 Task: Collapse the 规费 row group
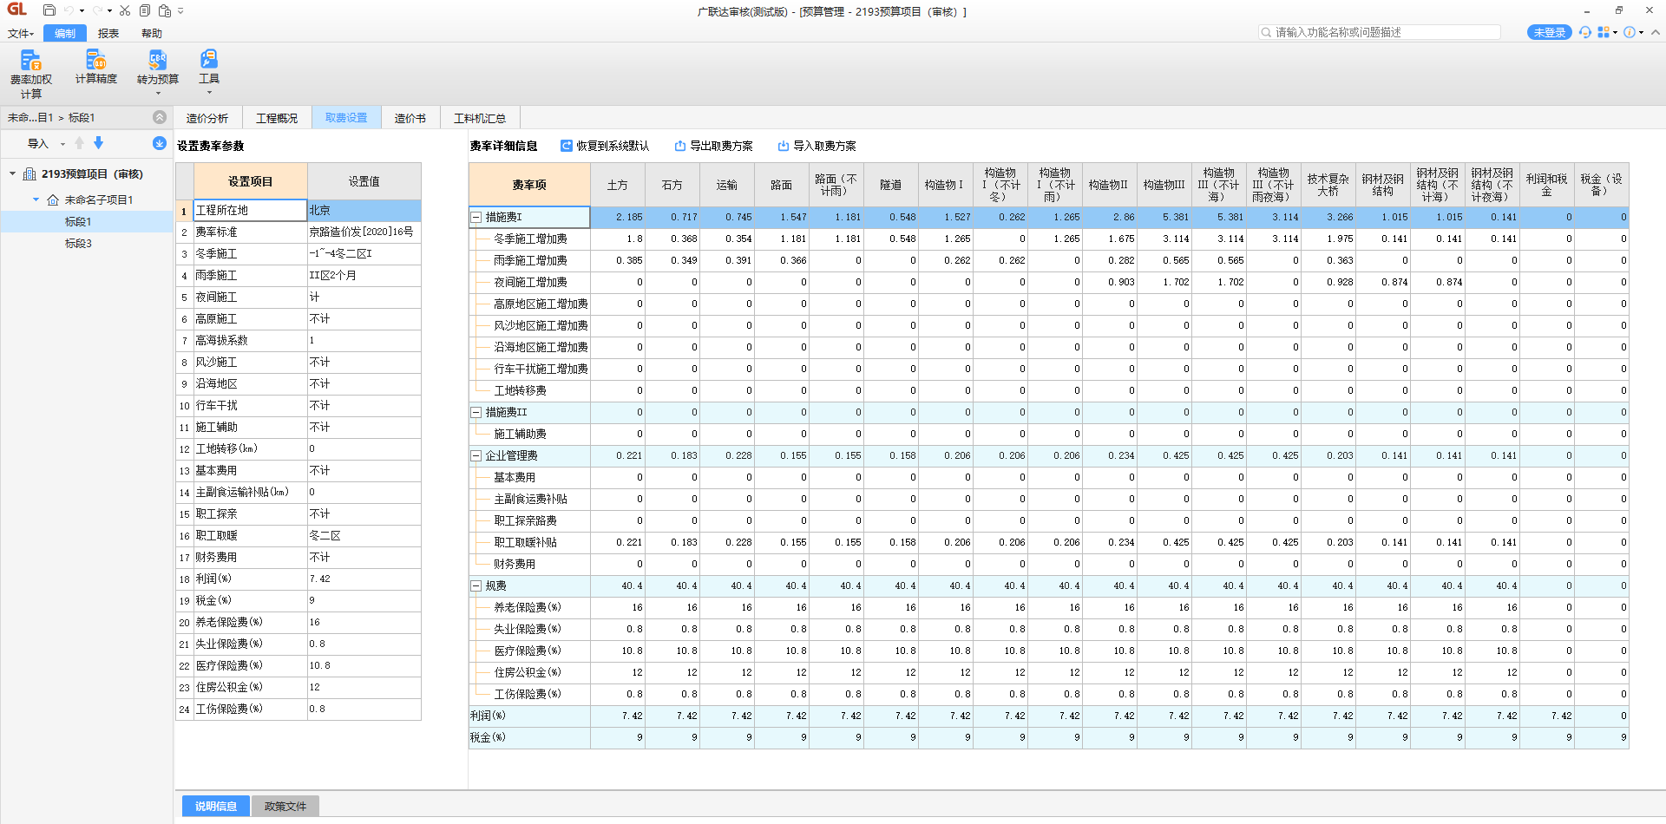pos(476,586)
